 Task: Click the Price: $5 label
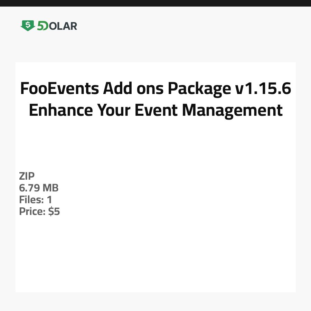point(39,211)
